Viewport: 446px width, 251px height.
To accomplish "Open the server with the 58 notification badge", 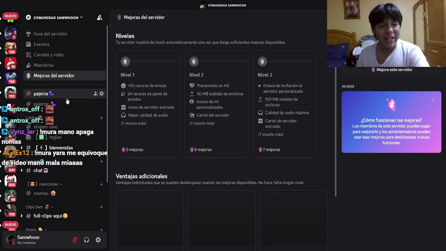I will (10, 196).
